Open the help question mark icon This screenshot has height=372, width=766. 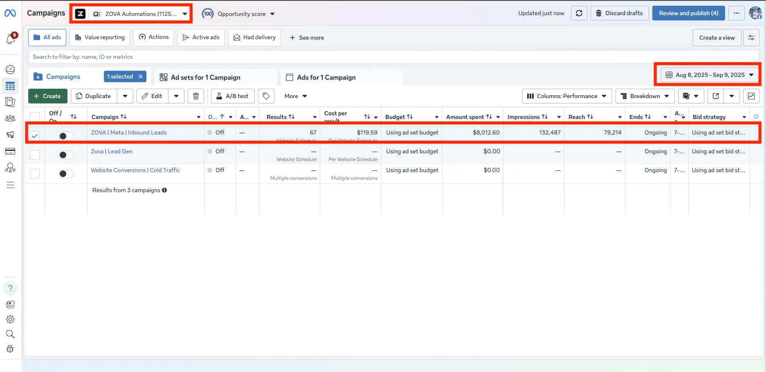[10, 288]
